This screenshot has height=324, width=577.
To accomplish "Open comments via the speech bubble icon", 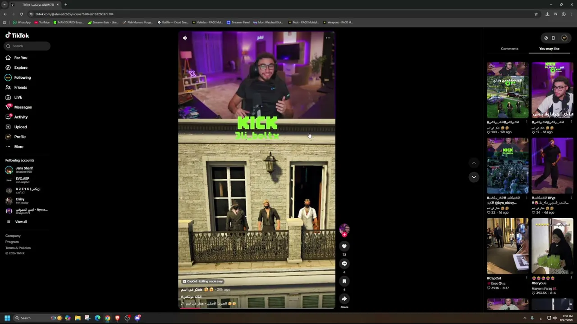I will pos(344,264).
